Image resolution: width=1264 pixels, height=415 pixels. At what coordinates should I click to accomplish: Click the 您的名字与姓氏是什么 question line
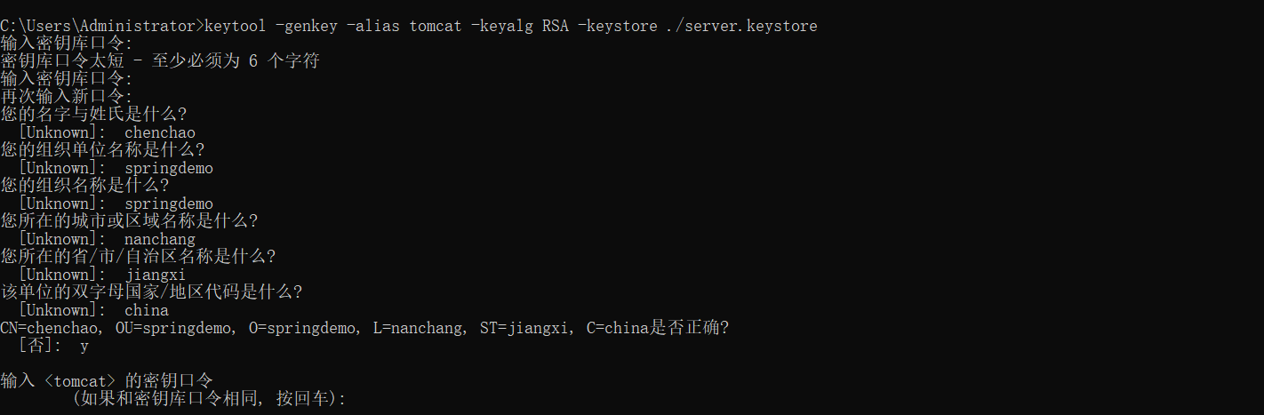click(93, 115)
